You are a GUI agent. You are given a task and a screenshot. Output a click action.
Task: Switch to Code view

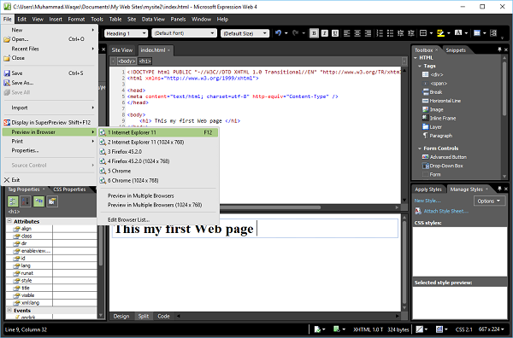click(x=163, y=316)
